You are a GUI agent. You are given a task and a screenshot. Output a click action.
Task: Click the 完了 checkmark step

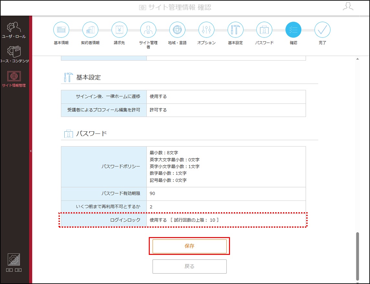322,30
